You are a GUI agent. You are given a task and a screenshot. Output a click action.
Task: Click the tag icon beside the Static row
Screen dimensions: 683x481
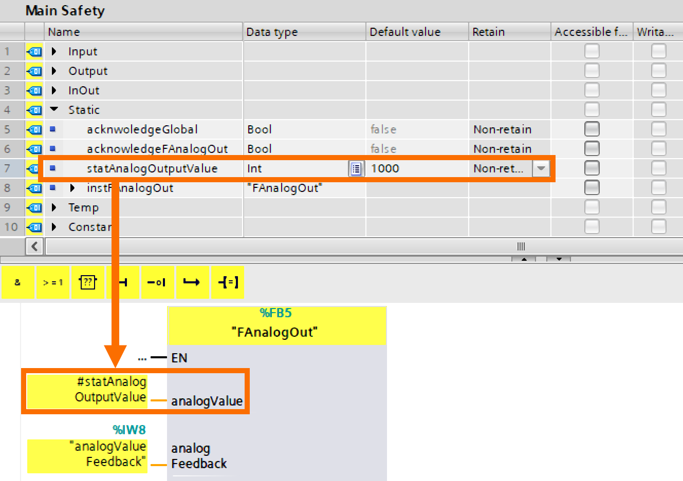tap(33, 110)
